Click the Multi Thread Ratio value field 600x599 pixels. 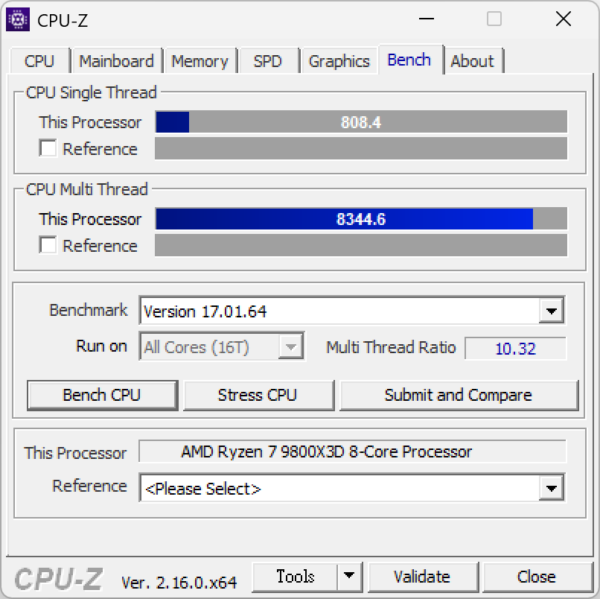516,348
